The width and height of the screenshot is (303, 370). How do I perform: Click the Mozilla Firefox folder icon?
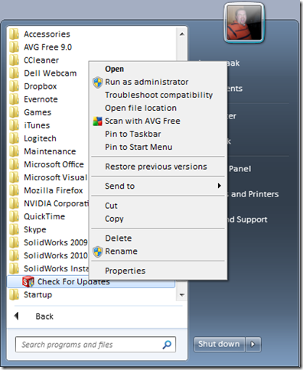click(x=15, y=190)
